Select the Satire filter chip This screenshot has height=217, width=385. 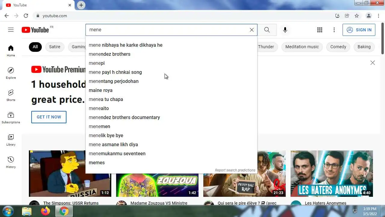[55, 47]
